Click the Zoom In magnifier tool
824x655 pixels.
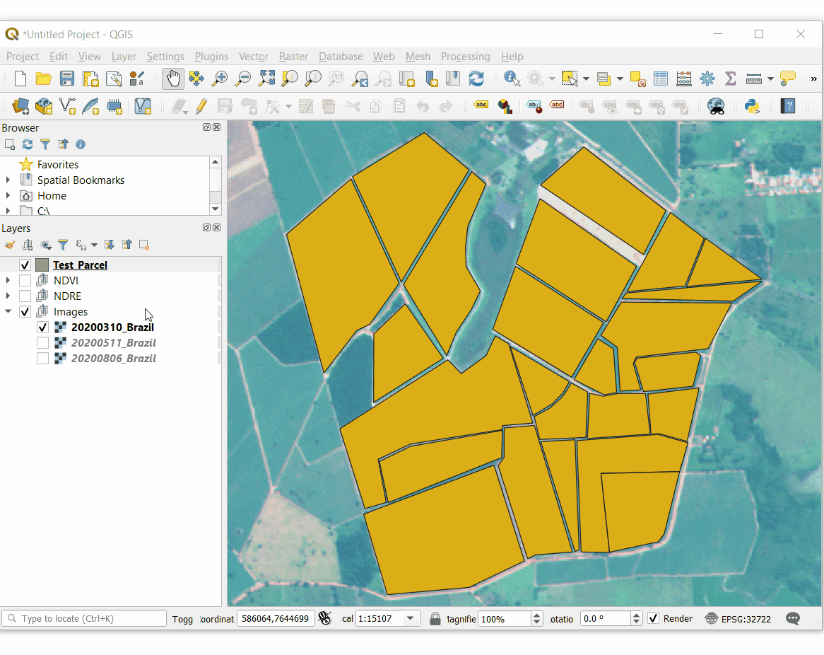pyautogui.click(x=220, y=79)
